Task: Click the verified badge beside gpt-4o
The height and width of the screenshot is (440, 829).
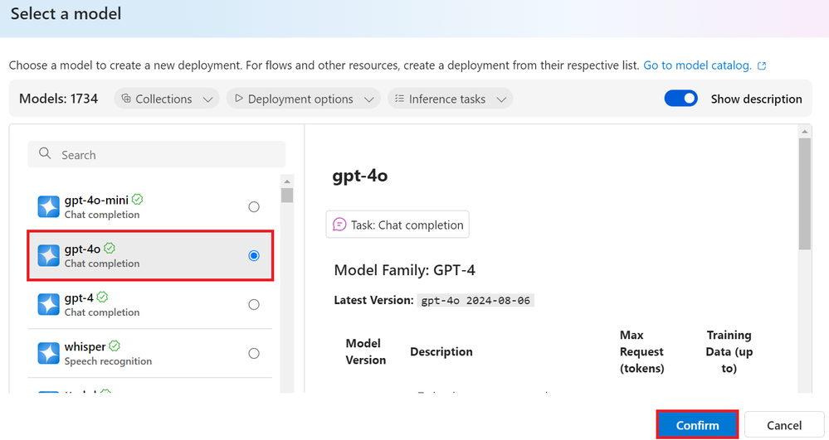Action: [x=110, y=249]
